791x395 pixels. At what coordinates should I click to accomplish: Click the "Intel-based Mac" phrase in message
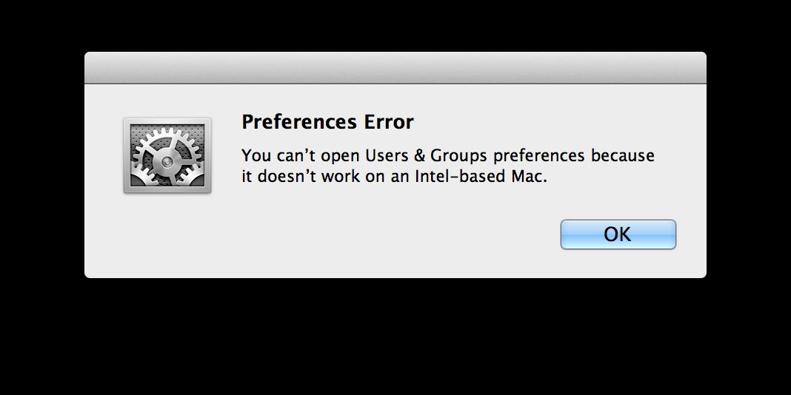point(481,178)
